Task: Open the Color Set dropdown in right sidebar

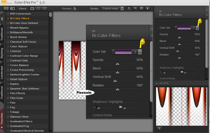Action: click(197, 28)
